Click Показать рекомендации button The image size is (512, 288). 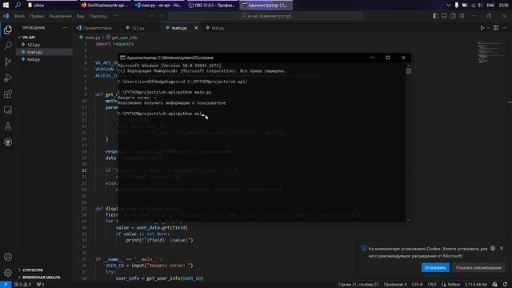[x=478, y=267]
